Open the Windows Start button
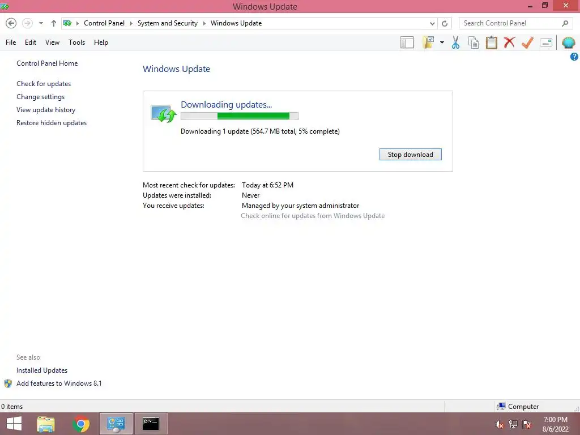The width and height of the screenshot is (580, 435). point(14,424)
